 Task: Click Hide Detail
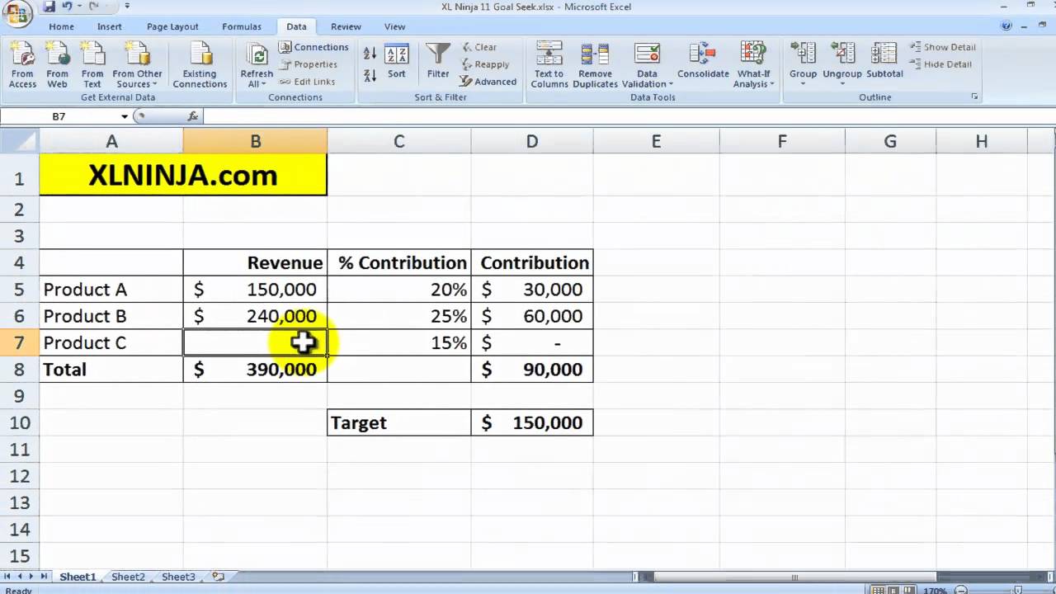pyautogui.click(x=940, y=64)
